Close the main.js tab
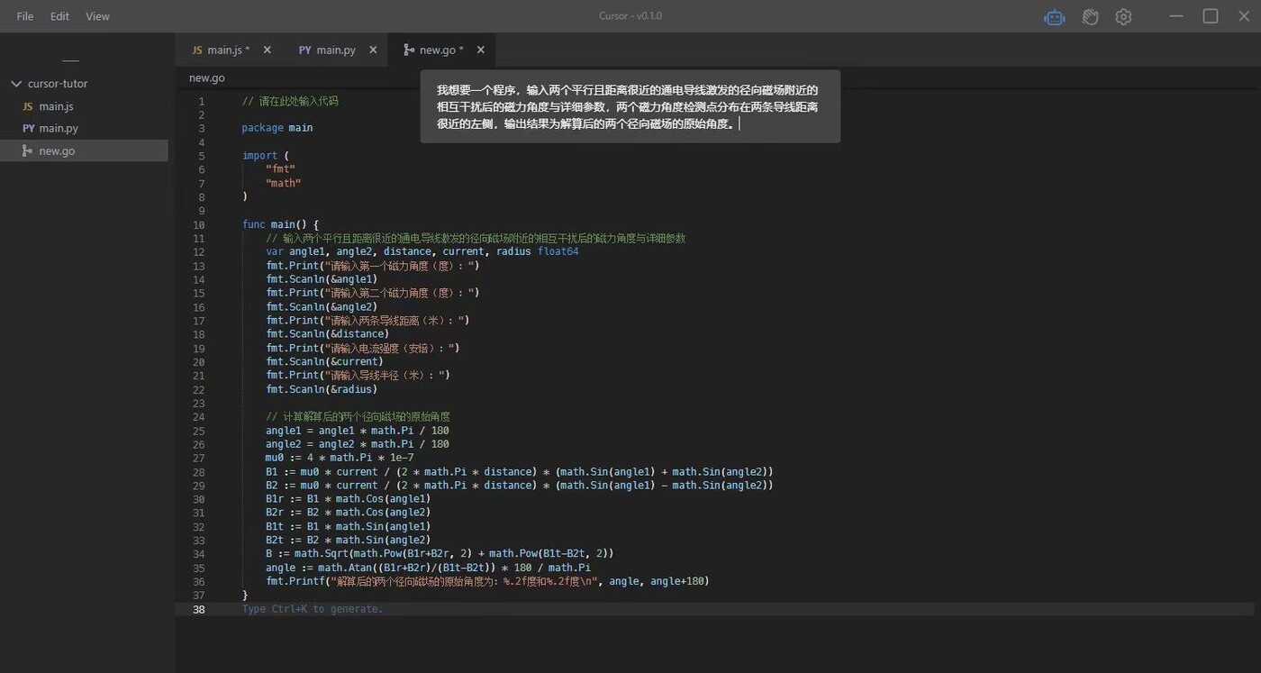This screenshot has height=673, width=1261. [268, 50]
